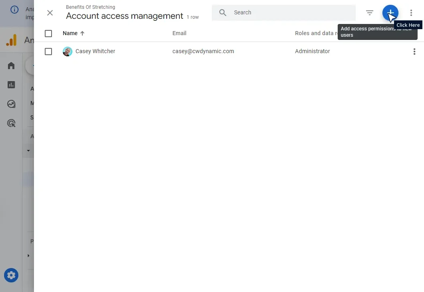Close the Account access management panel

click(50, 13)
